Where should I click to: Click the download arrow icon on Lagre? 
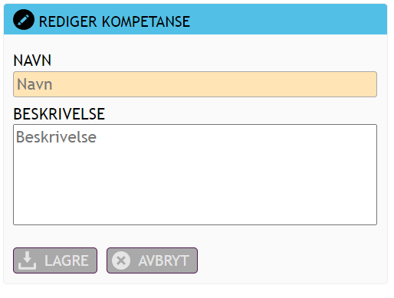point(28,260)
